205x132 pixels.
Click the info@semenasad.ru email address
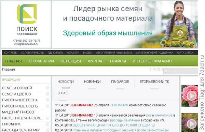[26, 44]
